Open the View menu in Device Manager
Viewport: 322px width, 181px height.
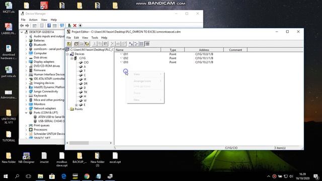[44, 20]
